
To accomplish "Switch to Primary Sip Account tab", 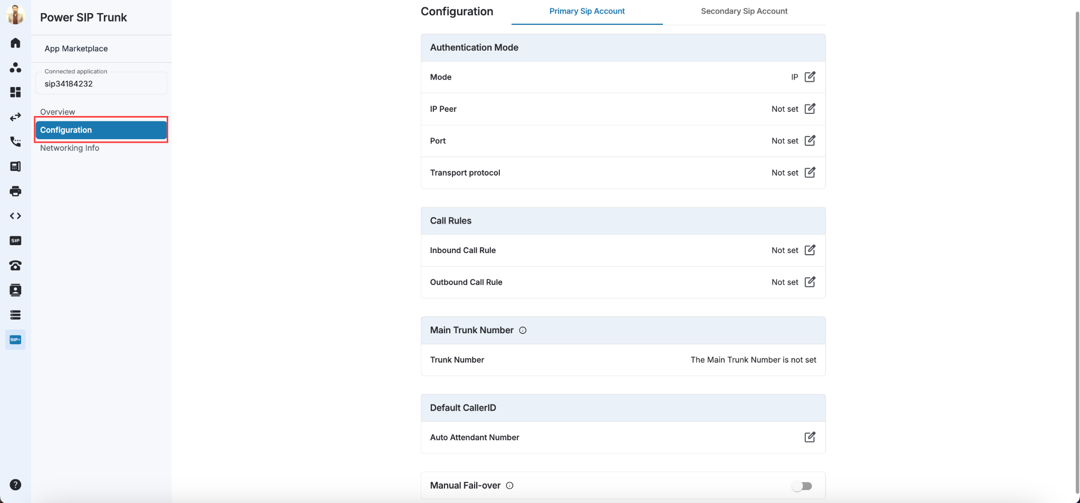I will pos(587,12).
